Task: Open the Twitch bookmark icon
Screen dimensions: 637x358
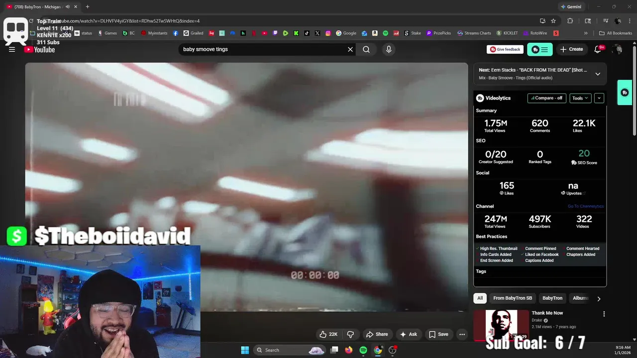Action: (x=275, y=33)
